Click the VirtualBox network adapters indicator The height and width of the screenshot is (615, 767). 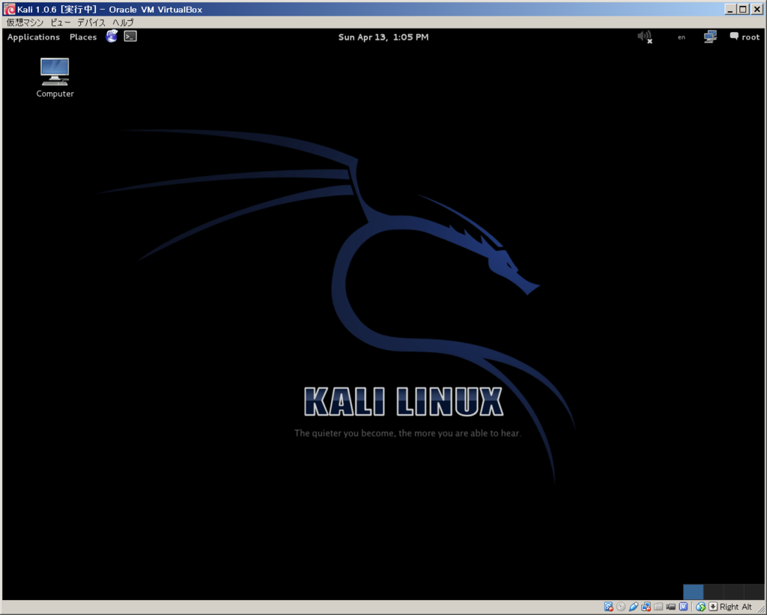[x=646, y=607]
